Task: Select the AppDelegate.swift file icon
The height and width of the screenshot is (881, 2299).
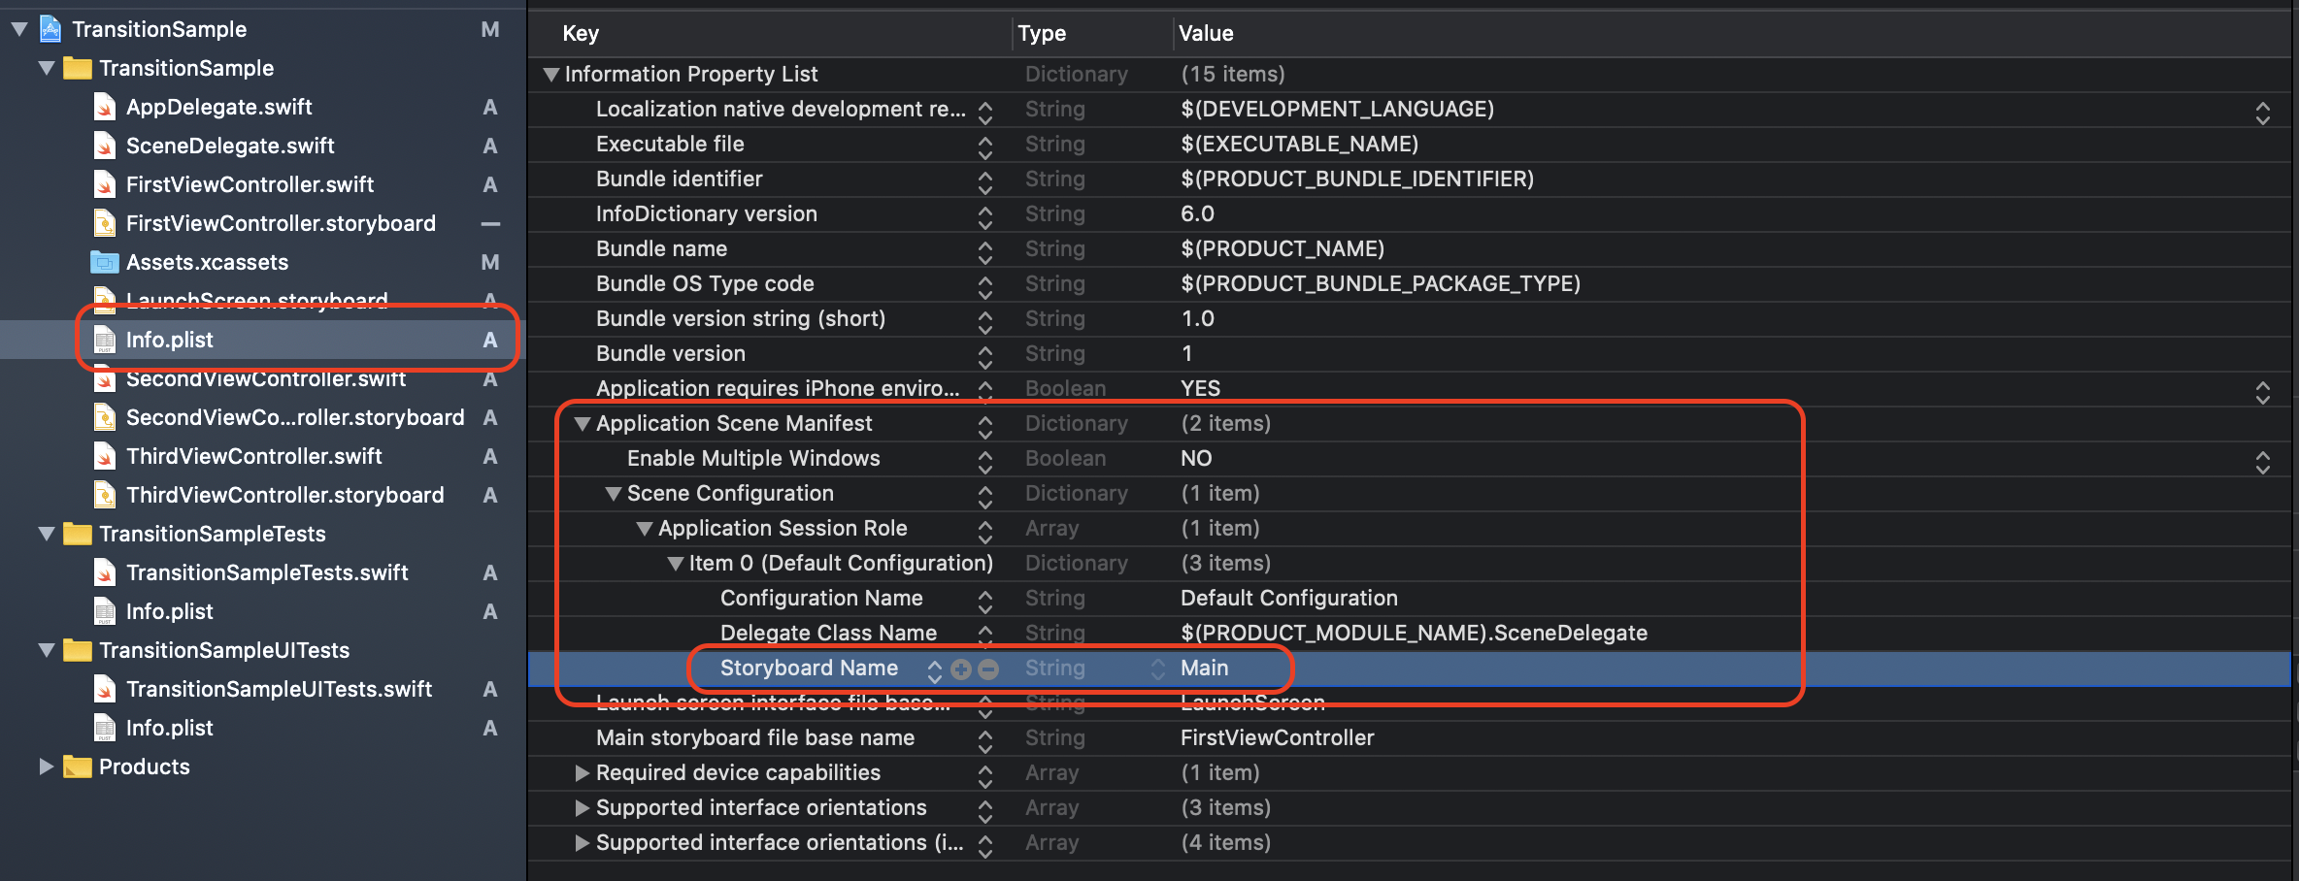Action: coord(105,107)
